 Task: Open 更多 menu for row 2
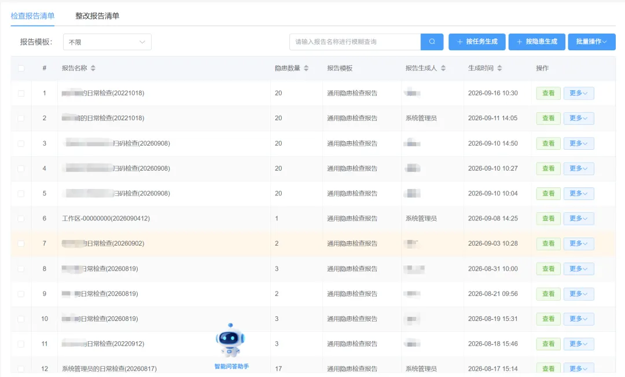click(x=578, y=118)
